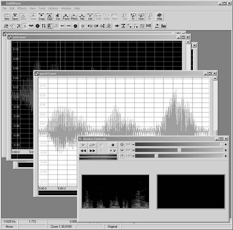Viewport: 233px width, 230px height.
Task: Copy the selection using the Copy icon
Action: [x=41, y=16]
